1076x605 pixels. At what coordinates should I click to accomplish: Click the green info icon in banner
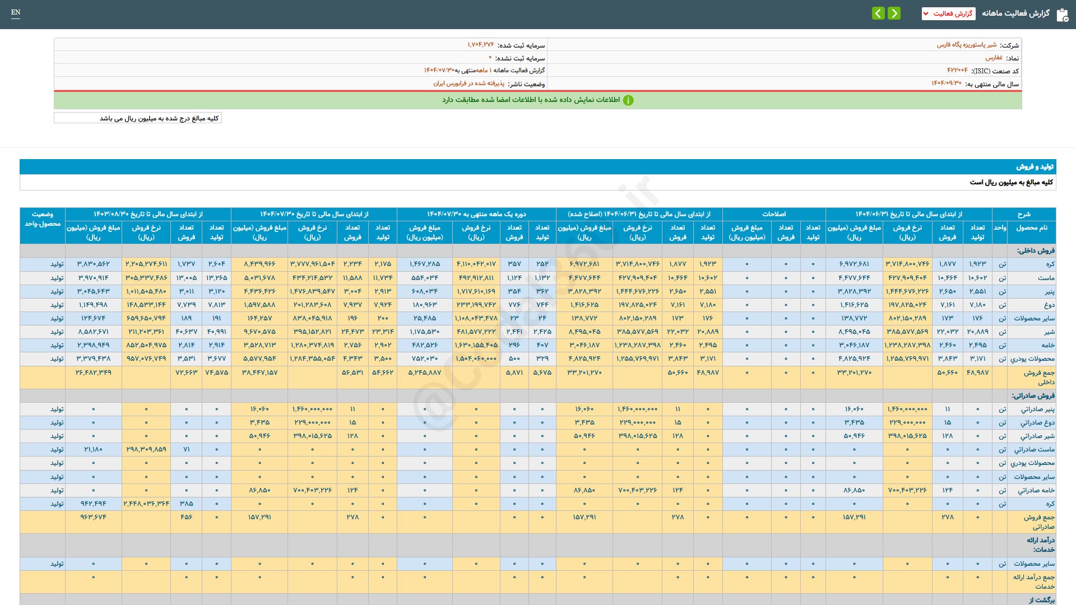628,100
